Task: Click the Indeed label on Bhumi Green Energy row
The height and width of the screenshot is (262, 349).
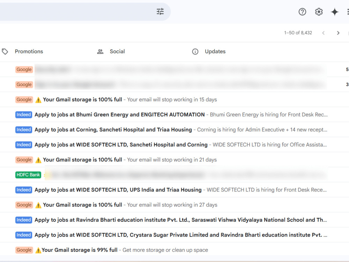Action: (24, 115)
